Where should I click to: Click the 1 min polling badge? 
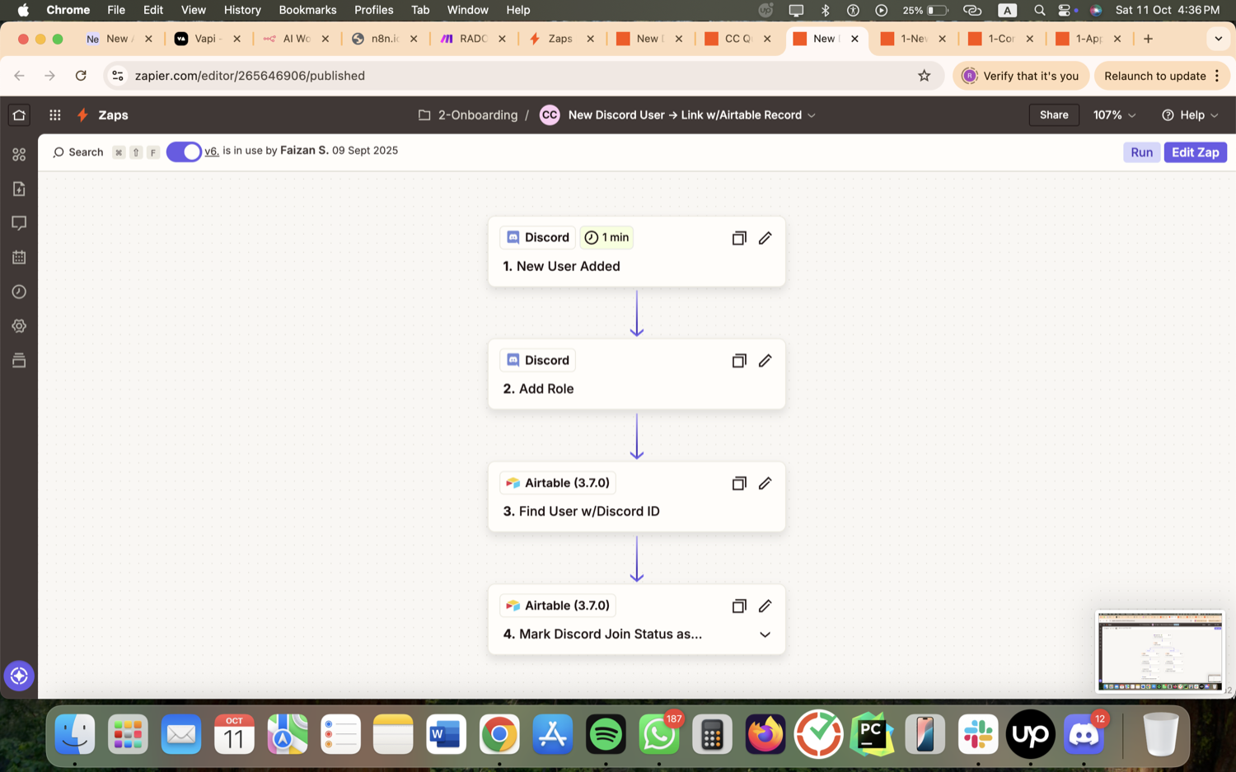click(606, 237)
